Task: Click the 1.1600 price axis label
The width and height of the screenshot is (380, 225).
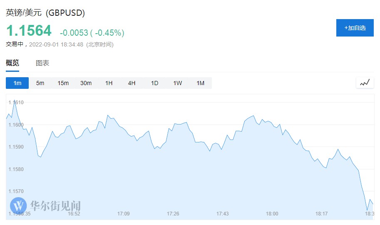Action: 16,125
